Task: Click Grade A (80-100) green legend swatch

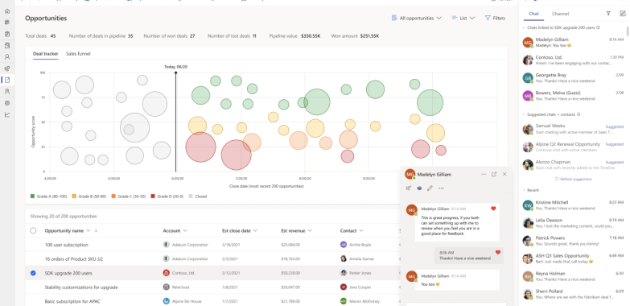Action: click(x=32, y=196)
